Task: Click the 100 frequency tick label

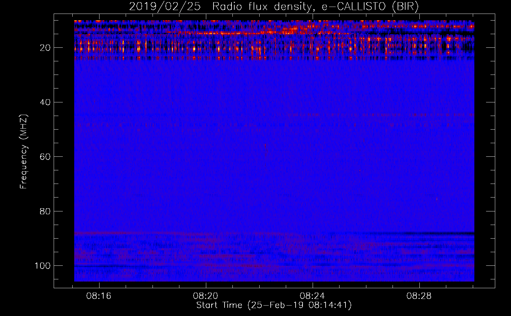Action: click(43, 266)
